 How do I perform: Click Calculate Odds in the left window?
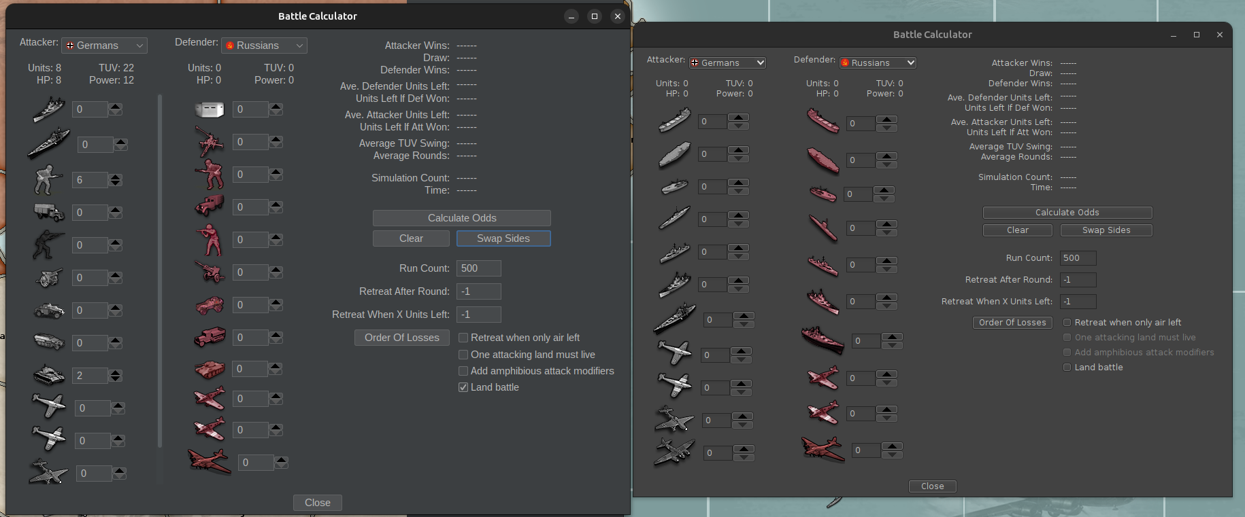point(462,218)
